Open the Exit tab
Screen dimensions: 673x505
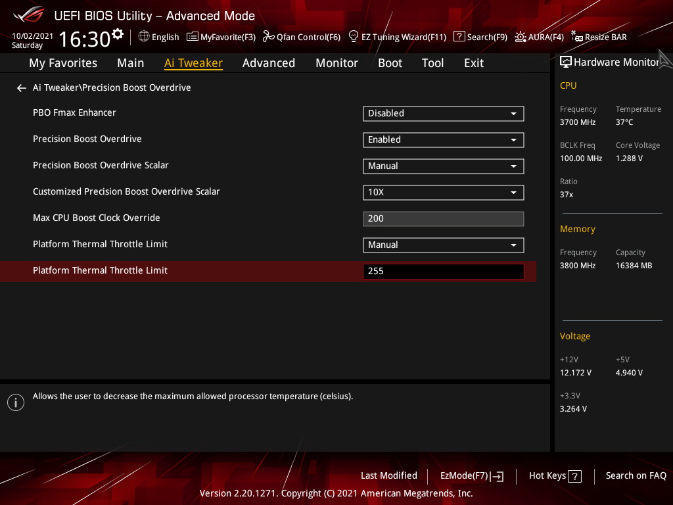point(474,63)
